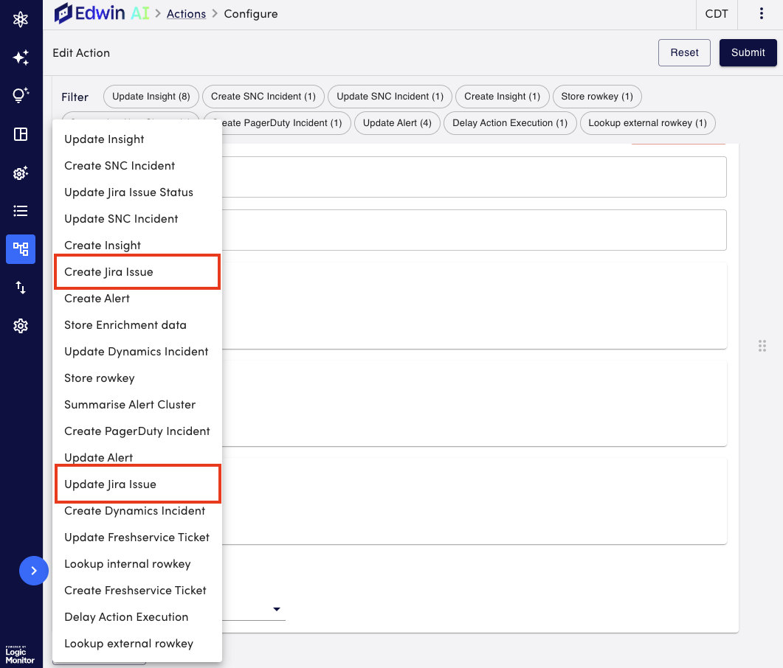The width and height of the screenshot is (783, 668).
Task: Select Create Insight menu option
Action: [x=137, y=245]
